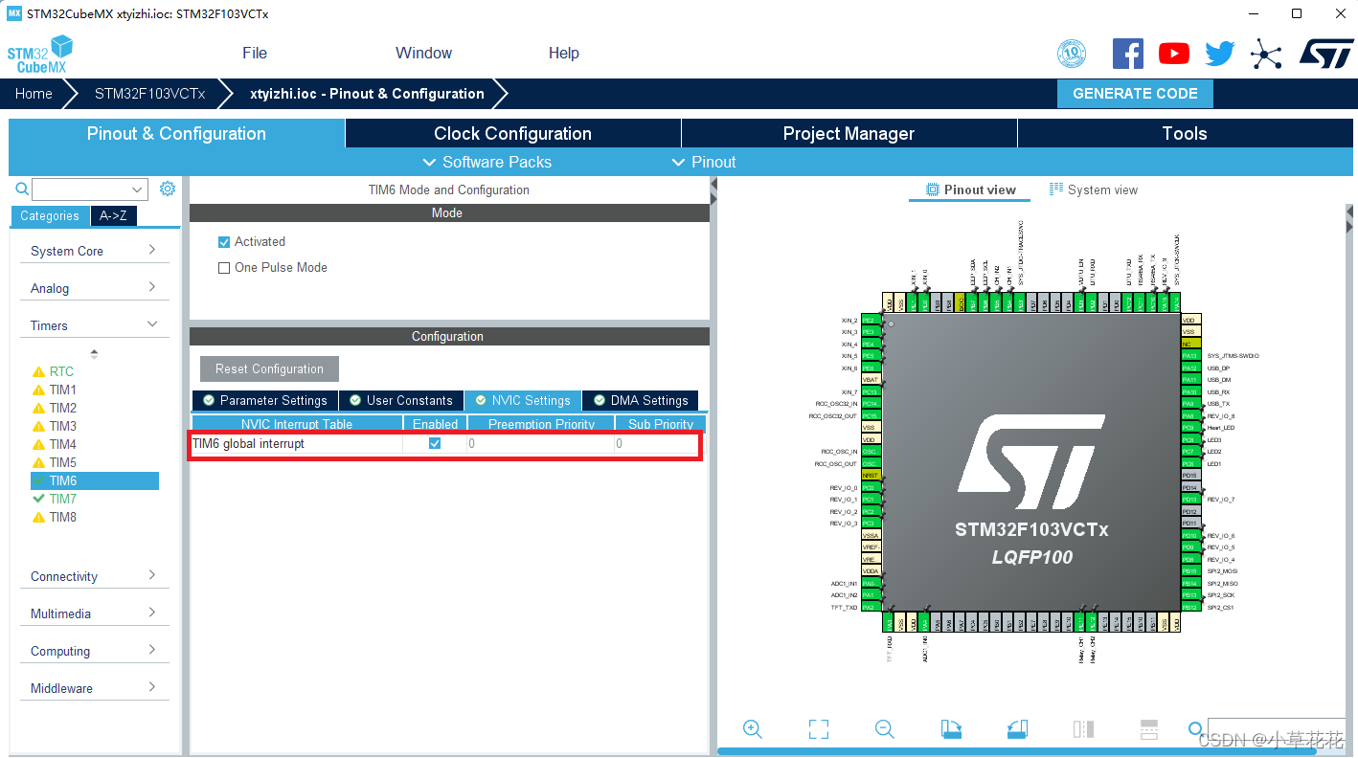This screenshot has height=758, width=1358.
Task: Open the Help menu
Action: click(564, 54)
